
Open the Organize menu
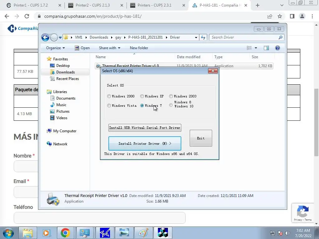(55, 48)
